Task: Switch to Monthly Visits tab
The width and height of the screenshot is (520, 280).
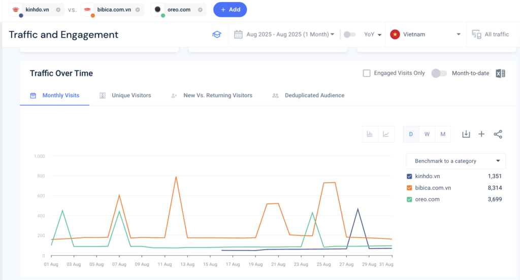Action: 55,95
